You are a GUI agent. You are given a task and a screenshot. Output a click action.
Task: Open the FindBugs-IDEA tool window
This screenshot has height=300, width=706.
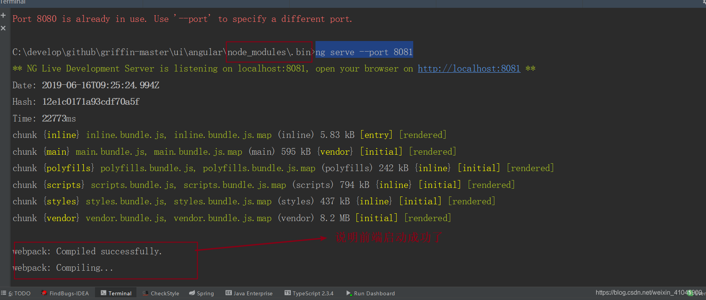(x=65, y=293)
